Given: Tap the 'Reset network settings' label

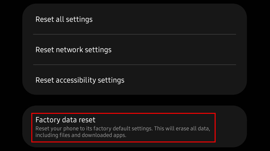Looking at the screenshot, I should point(73,50).
